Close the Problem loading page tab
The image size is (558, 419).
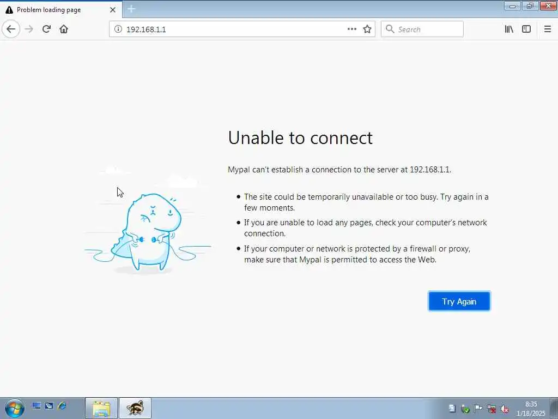112,10
